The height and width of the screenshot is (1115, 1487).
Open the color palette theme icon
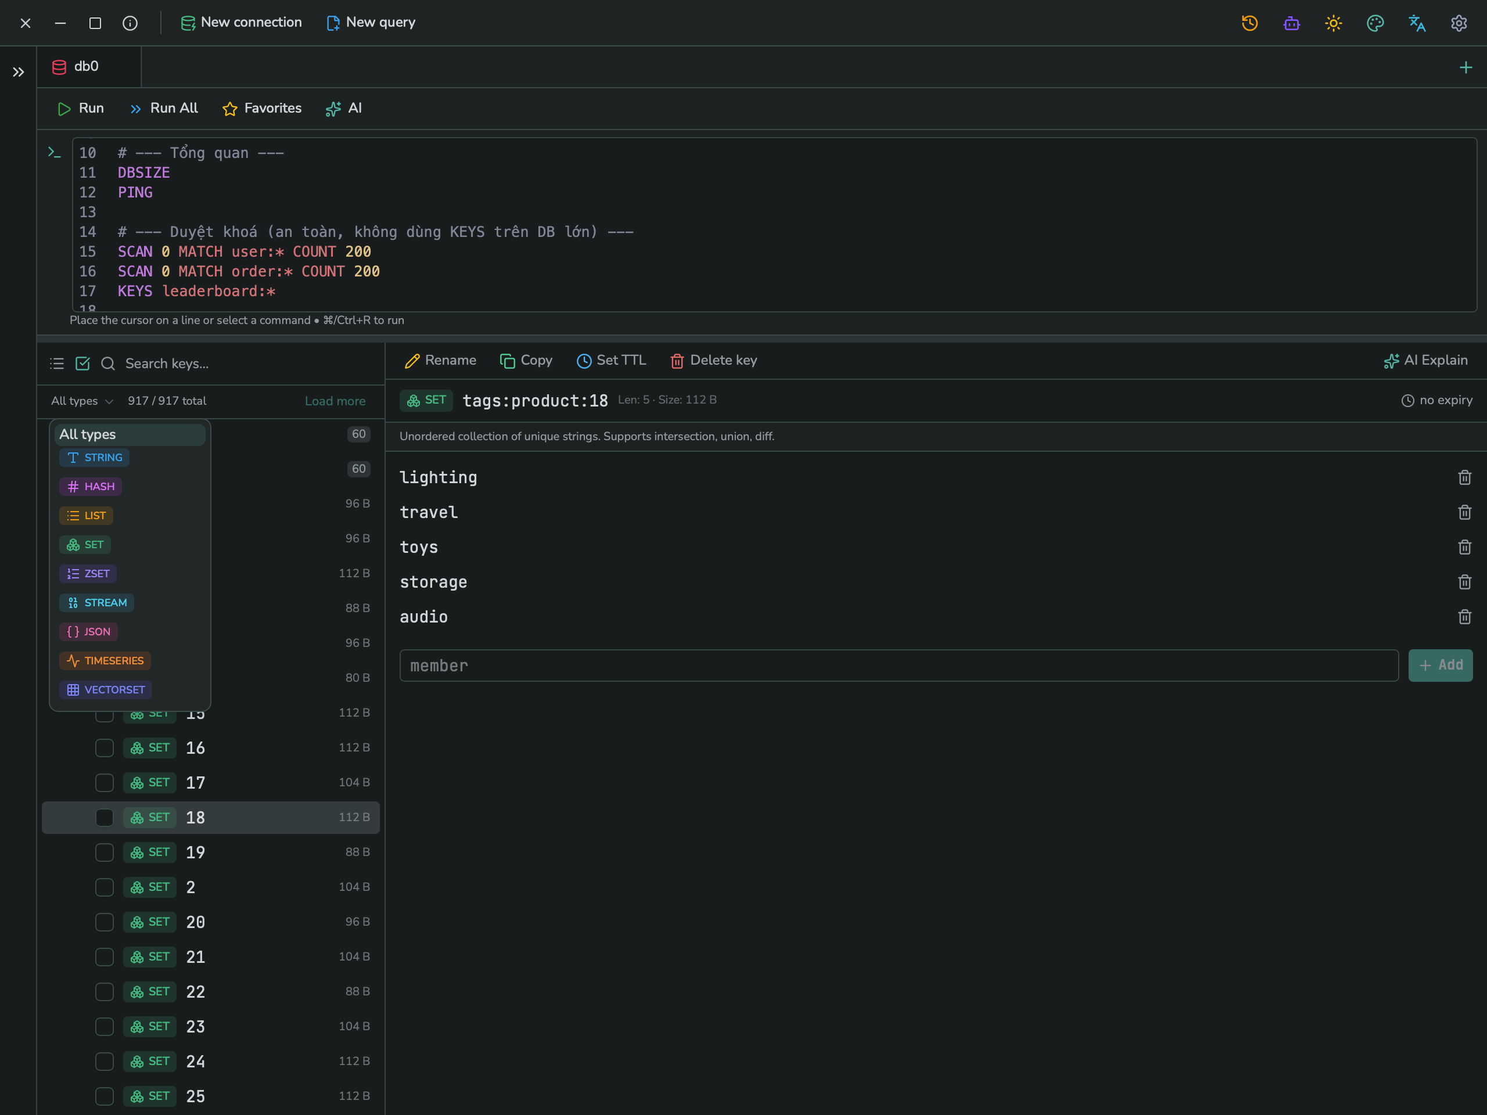tap(1375, 23)
